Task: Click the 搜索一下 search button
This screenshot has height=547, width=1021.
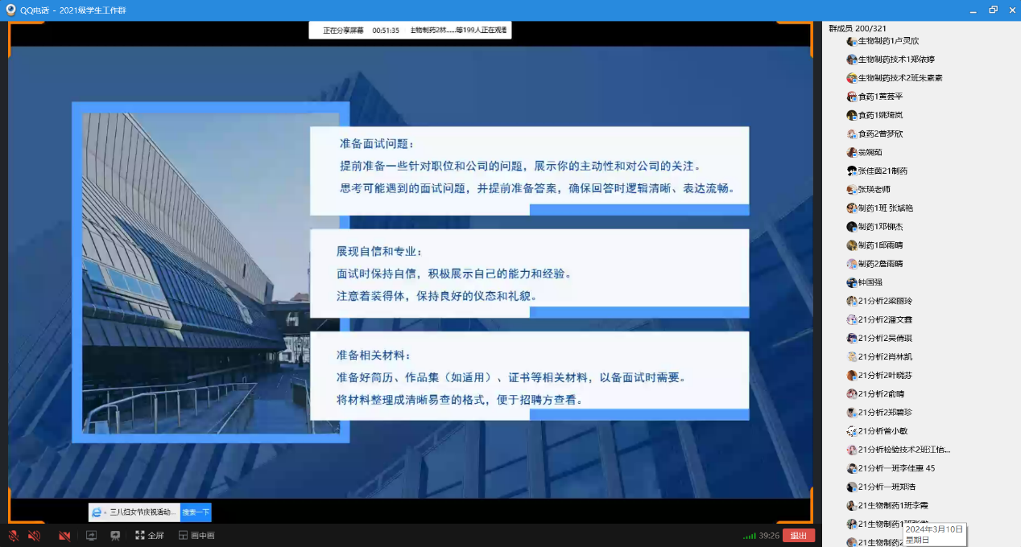Action: (x=196, y=512)
